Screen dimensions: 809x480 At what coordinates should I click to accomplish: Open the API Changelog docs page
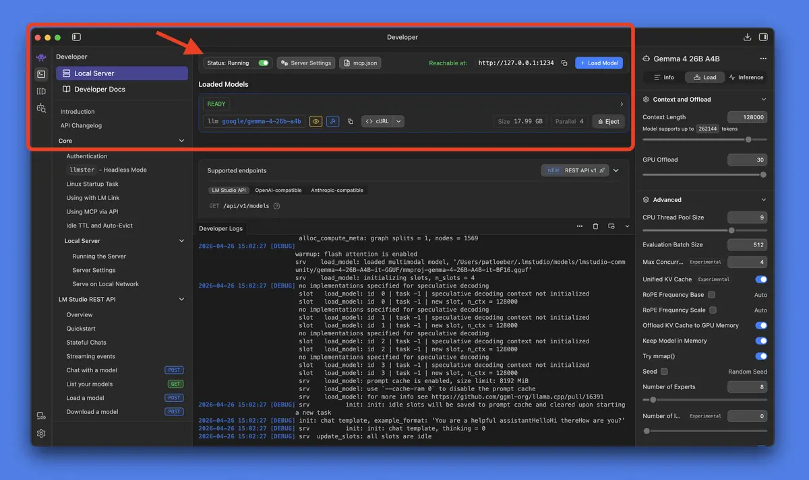pyautogui.click(x=81, y=125)
